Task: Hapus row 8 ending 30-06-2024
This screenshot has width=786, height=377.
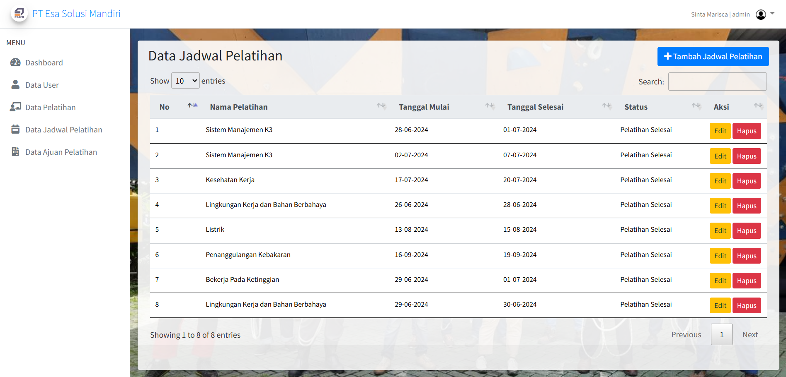Action: [x=747, y=305]
